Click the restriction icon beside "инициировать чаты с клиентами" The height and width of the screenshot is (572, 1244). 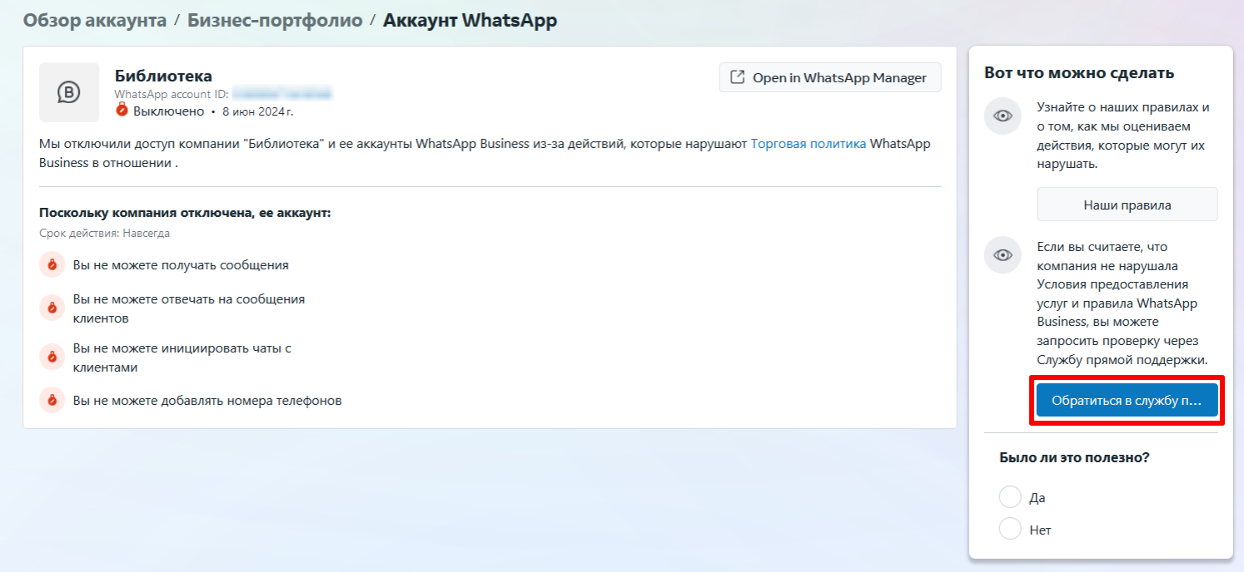[x=52, y=357]
